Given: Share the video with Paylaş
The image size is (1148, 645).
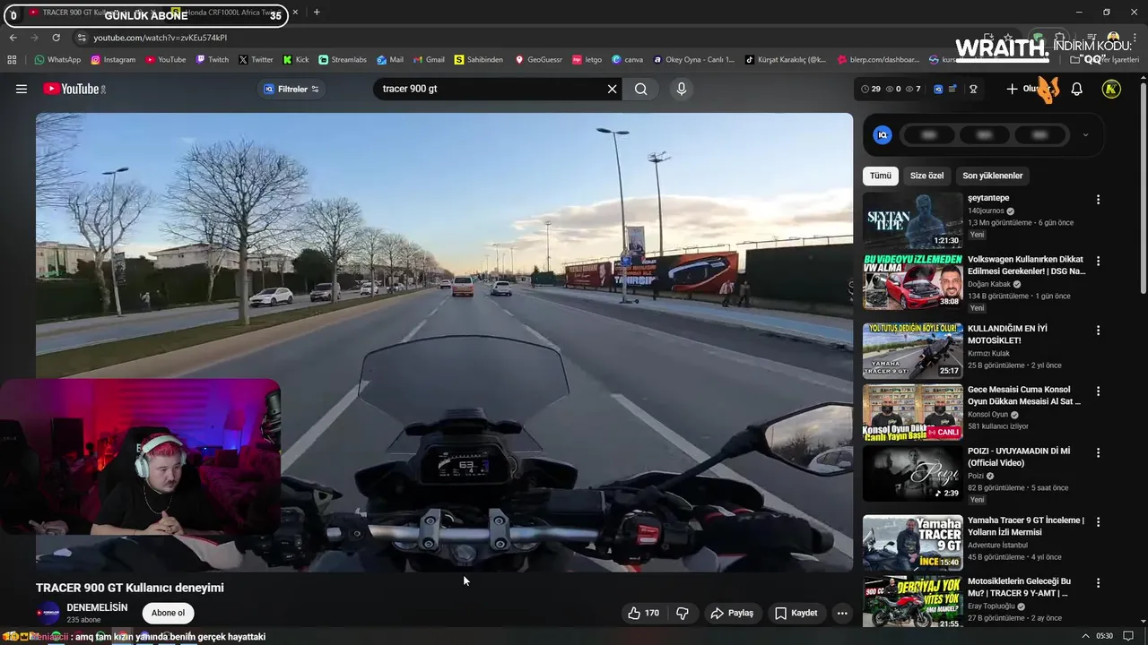Looking at the screenshot, I should tap(731, 613).
